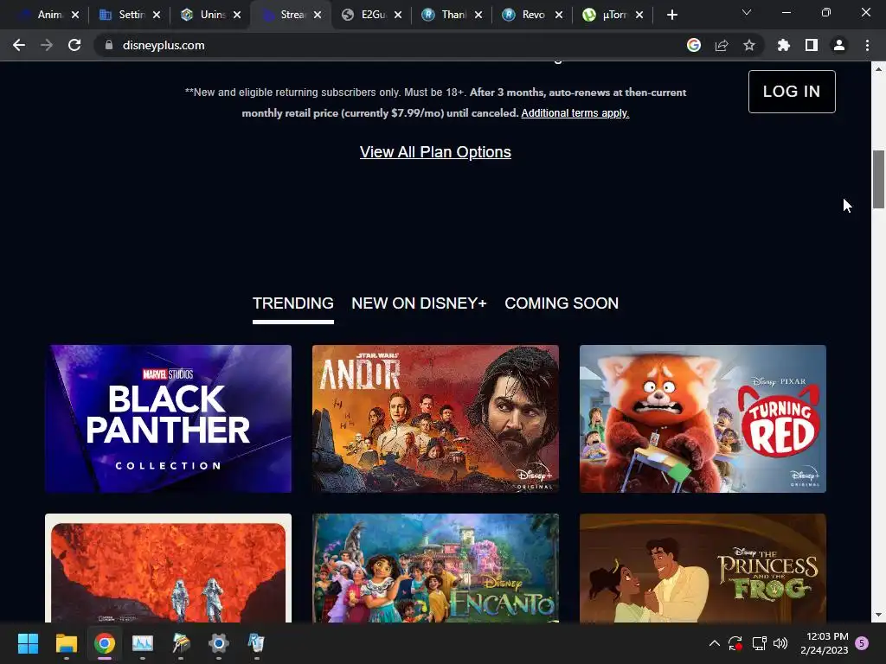
Task: Click the scrollbar up arrow
Action: coord(878,69)
